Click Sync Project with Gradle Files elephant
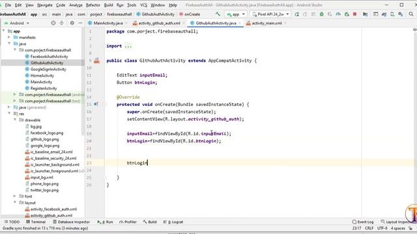The image size is (417, 234). 384,14
